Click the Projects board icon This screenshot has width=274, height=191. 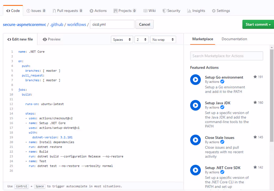click(115, 11)
